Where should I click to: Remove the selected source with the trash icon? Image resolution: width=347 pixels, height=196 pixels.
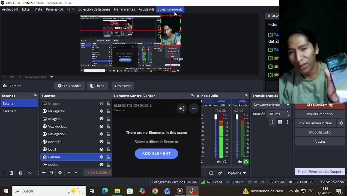click(x=51, y=173)
